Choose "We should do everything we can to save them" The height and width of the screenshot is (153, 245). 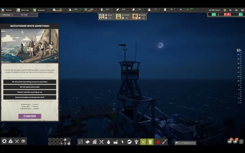click(30, 82)
